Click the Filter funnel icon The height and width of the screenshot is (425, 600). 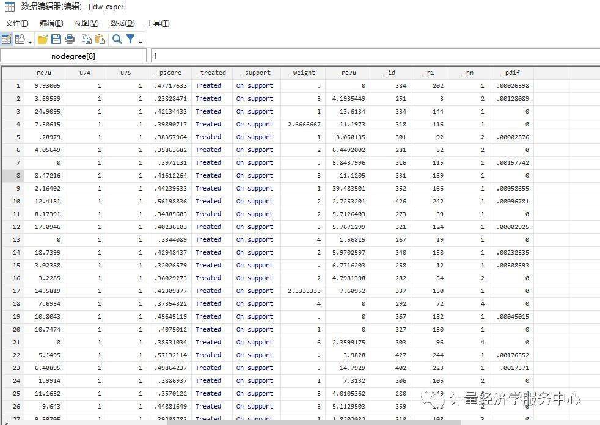[130, 40]
